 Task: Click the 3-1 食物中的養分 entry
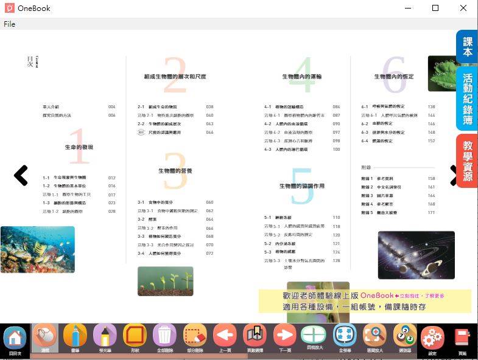tap(175, 202)
